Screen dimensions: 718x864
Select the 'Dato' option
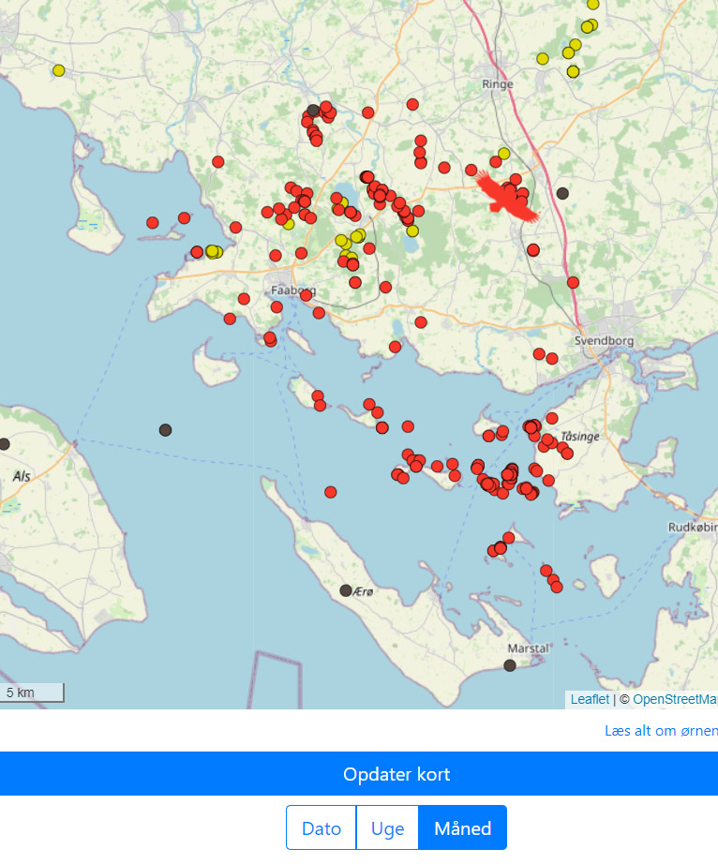[x=322, y=827]
